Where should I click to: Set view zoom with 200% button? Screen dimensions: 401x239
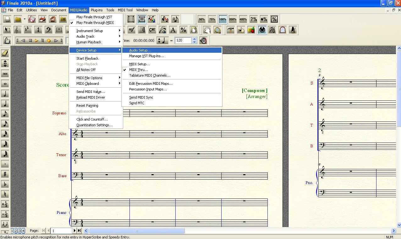pos(233,19)
